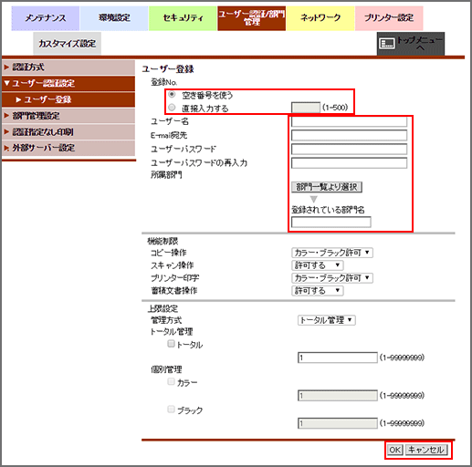This screenshot has height=467, width=472.
Task: Expand 認証指定なし印刷 in the sidebar
Action: coord(68,132)
